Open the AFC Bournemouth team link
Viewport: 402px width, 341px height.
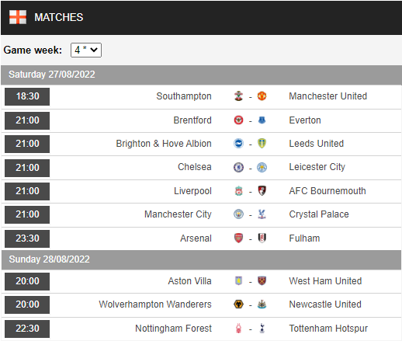327,191
